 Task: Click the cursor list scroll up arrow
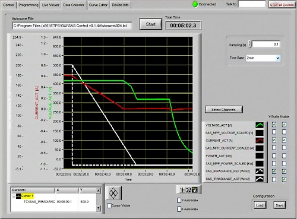(x=99, y=191)
